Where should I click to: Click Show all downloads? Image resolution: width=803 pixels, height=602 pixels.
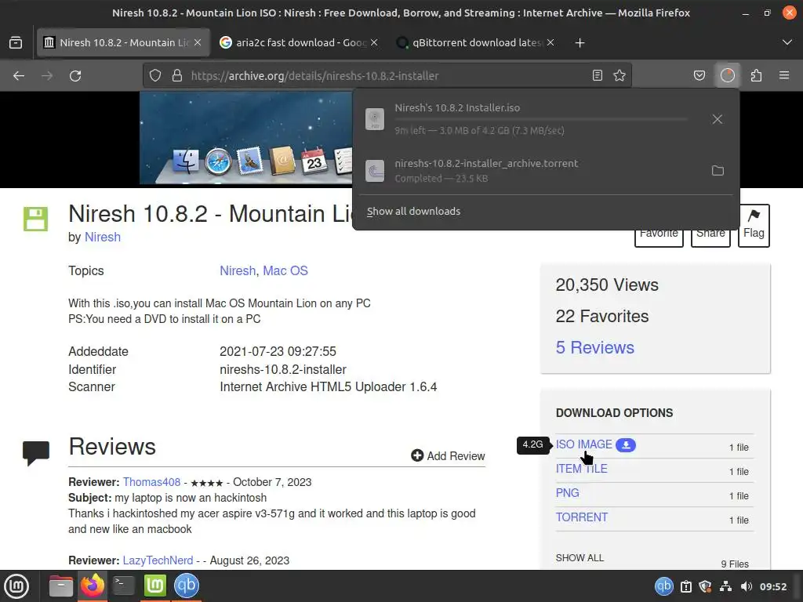coord(413,212)
